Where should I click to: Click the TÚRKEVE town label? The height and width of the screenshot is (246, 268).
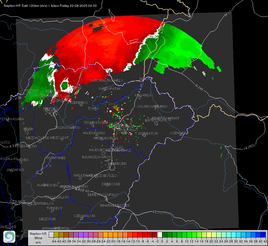point(54,208)
